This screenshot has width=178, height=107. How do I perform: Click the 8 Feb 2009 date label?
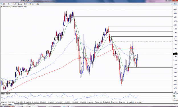91,102
